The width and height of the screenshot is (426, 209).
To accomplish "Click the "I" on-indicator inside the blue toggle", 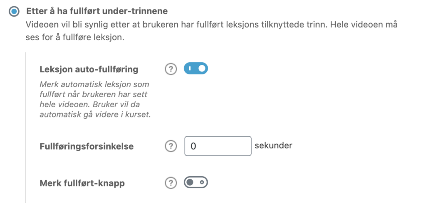I will [x=189, y=69].
